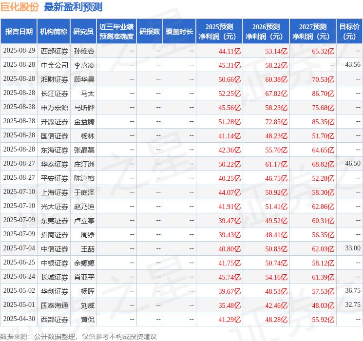Click the 研报数 column header
The image size is (363, 341).
(150, 32)
